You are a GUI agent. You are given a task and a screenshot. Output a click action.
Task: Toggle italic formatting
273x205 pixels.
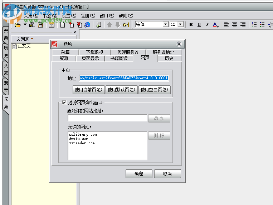pyautogui.click(x=207, y=25)
